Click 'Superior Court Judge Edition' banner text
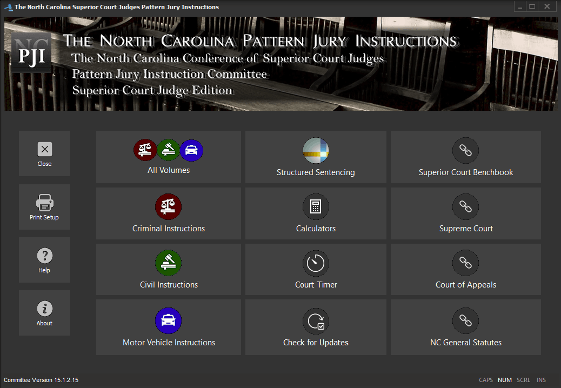The height and width of the screenshot is (388, 561). [152, 90]
